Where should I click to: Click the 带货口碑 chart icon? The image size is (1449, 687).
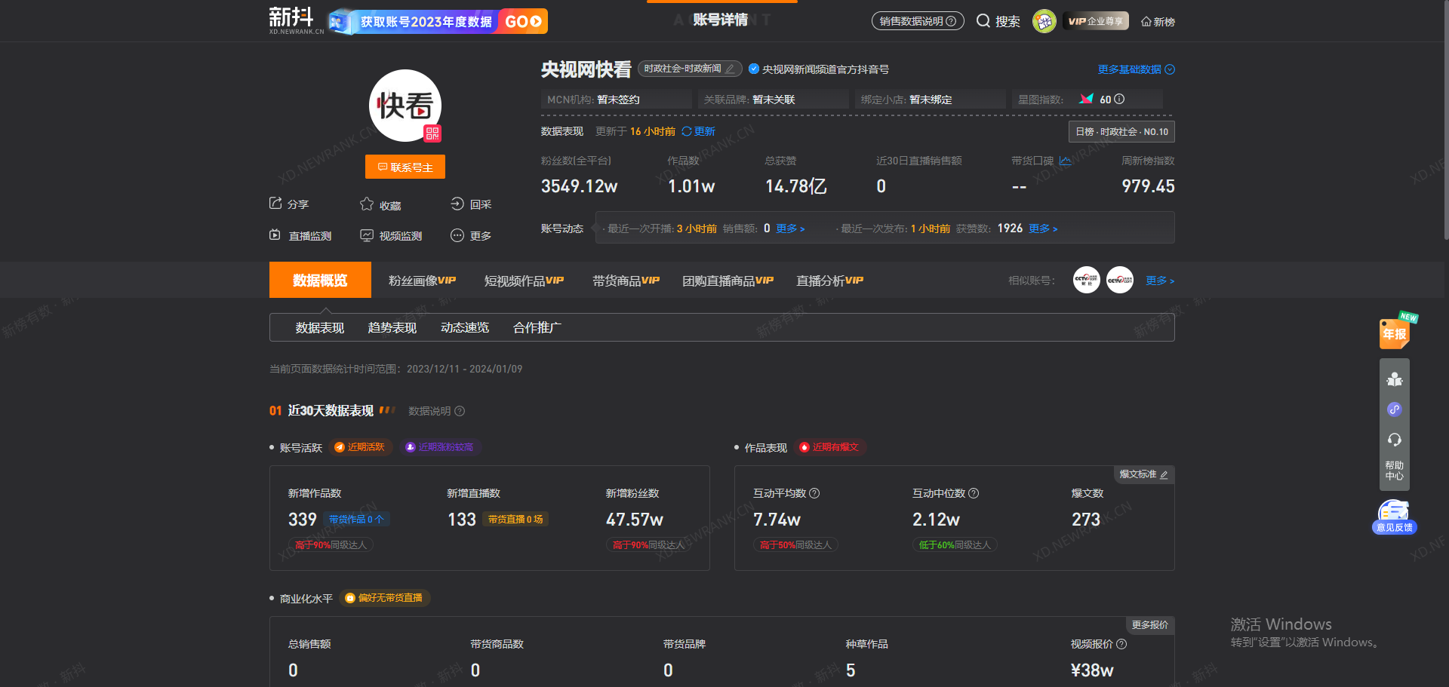(x=1065, y=161)
